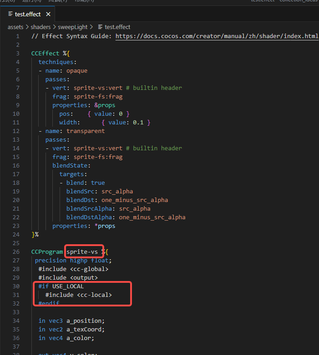This screenshot has width=319, height=355.
Task: Follow the docs.cocos.com shader manual link
Action: [217, 36]
